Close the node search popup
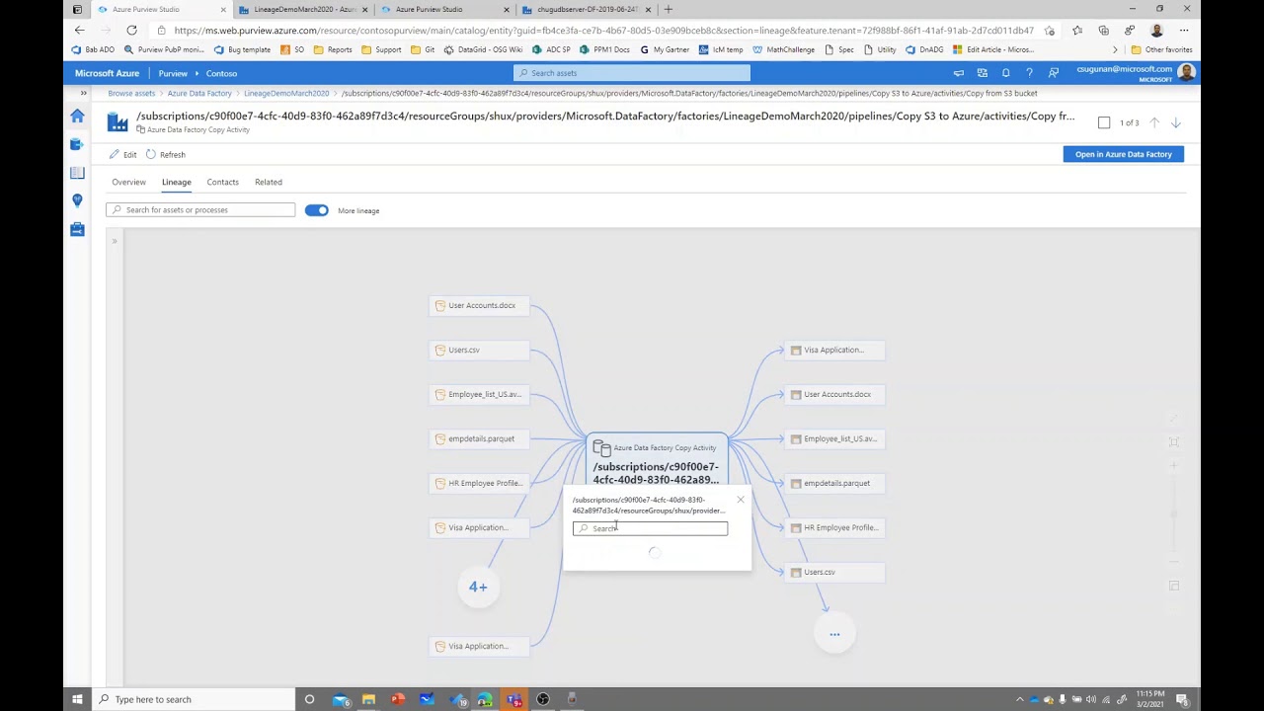Screen dimensions: 1264x711 click(x=740, y=500)
